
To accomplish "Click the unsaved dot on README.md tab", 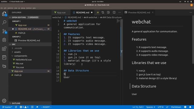I will [x=92, y=12].
